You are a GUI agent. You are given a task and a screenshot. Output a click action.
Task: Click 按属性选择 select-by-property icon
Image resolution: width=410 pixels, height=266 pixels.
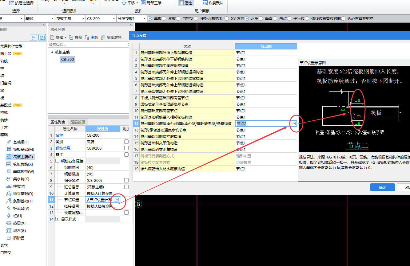11,3
